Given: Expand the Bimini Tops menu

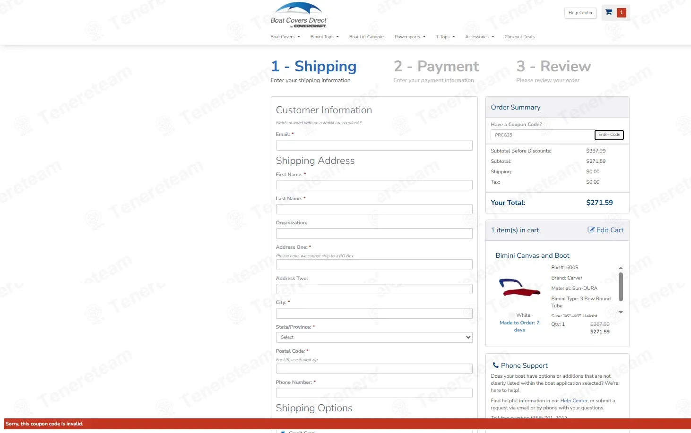Looking at the screenshot, I should pos(324,37).
